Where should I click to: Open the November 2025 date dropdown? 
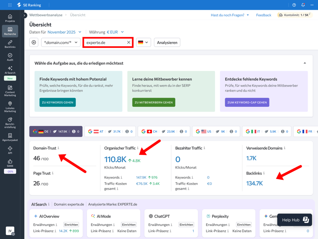point(64,32)
